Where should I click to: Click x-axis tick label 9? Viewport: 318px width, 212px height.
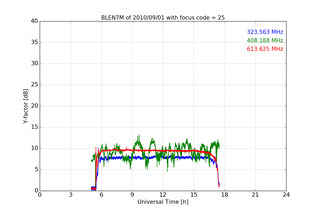(x=132, y=195)
